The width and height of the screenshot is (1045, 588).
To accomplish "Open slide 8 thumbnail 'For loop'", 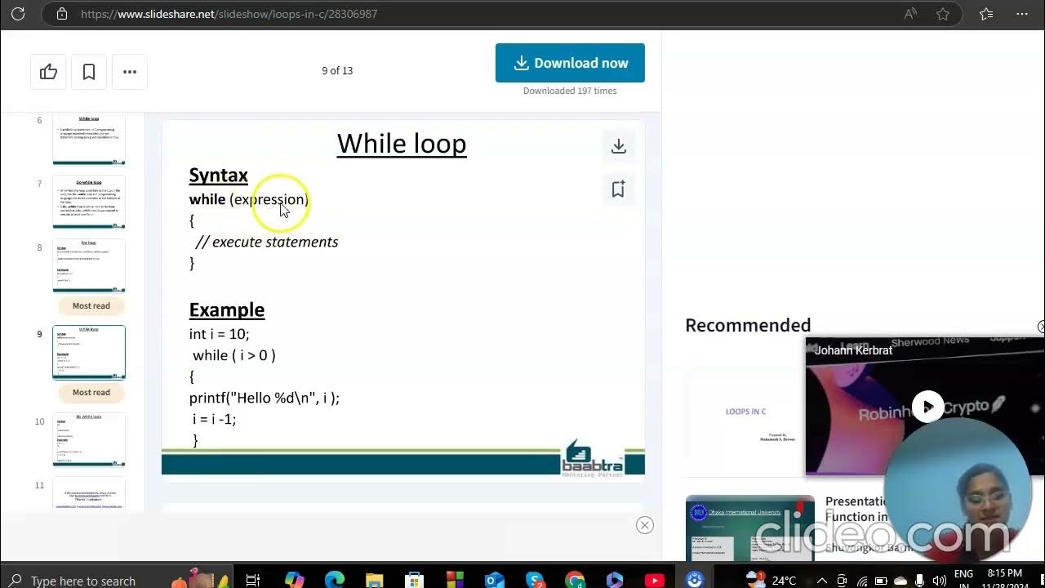I will point(89,265).
